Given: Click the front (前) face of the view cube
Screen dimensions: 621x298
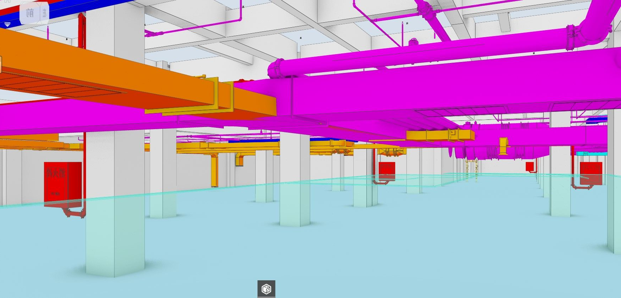Looking at the screenshot, I should click(30, 13).
